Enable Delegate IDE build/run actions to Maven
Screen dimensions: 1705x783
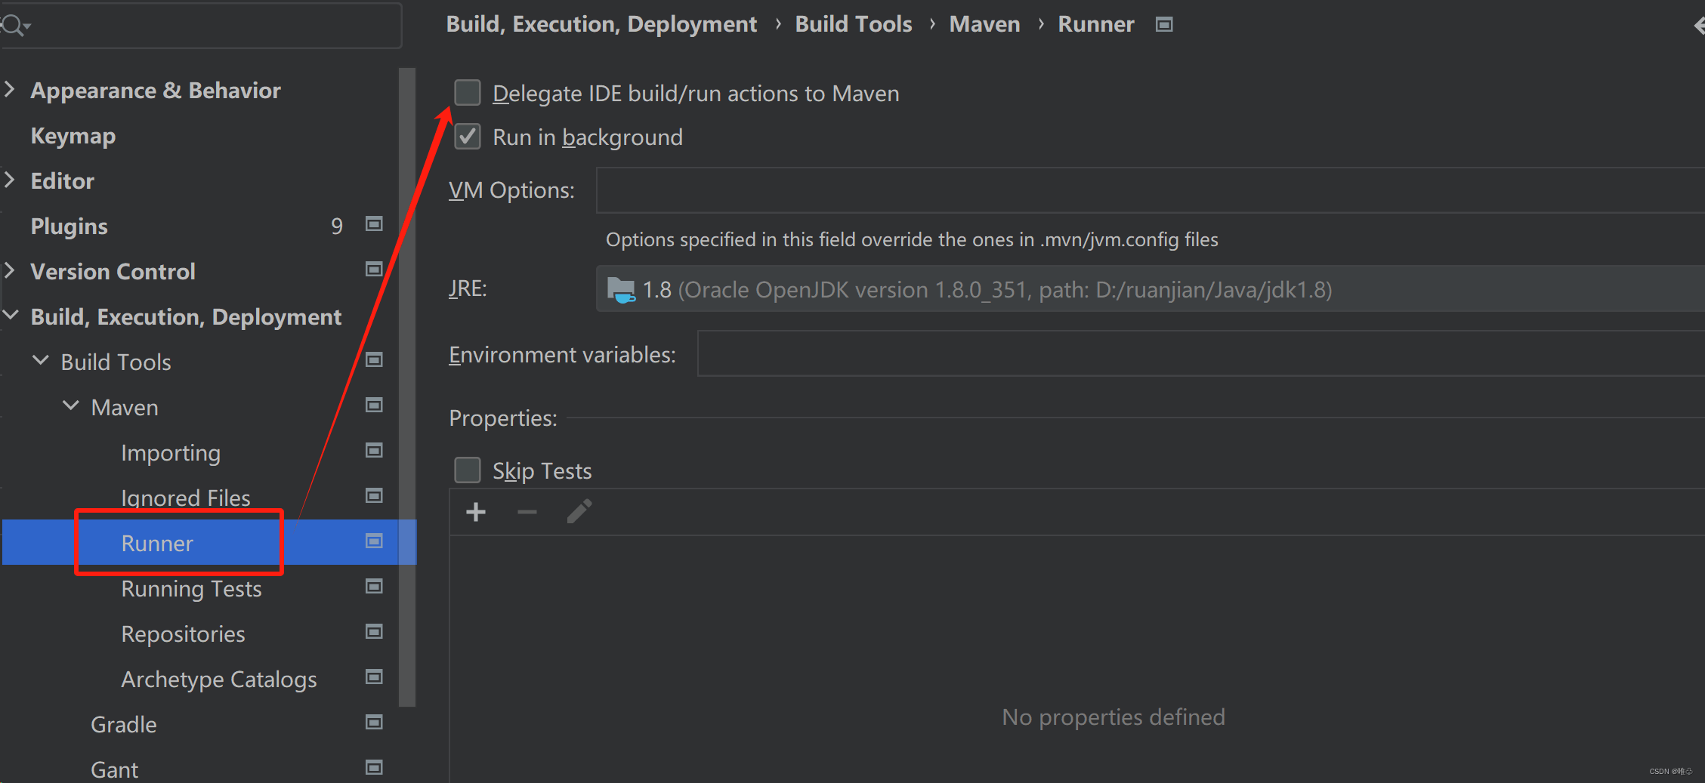(468, 93)
